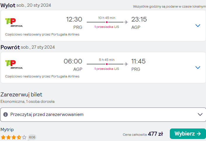Click the 23:15 AGP arrival time
206x141 pixels.
click(139, 23)
